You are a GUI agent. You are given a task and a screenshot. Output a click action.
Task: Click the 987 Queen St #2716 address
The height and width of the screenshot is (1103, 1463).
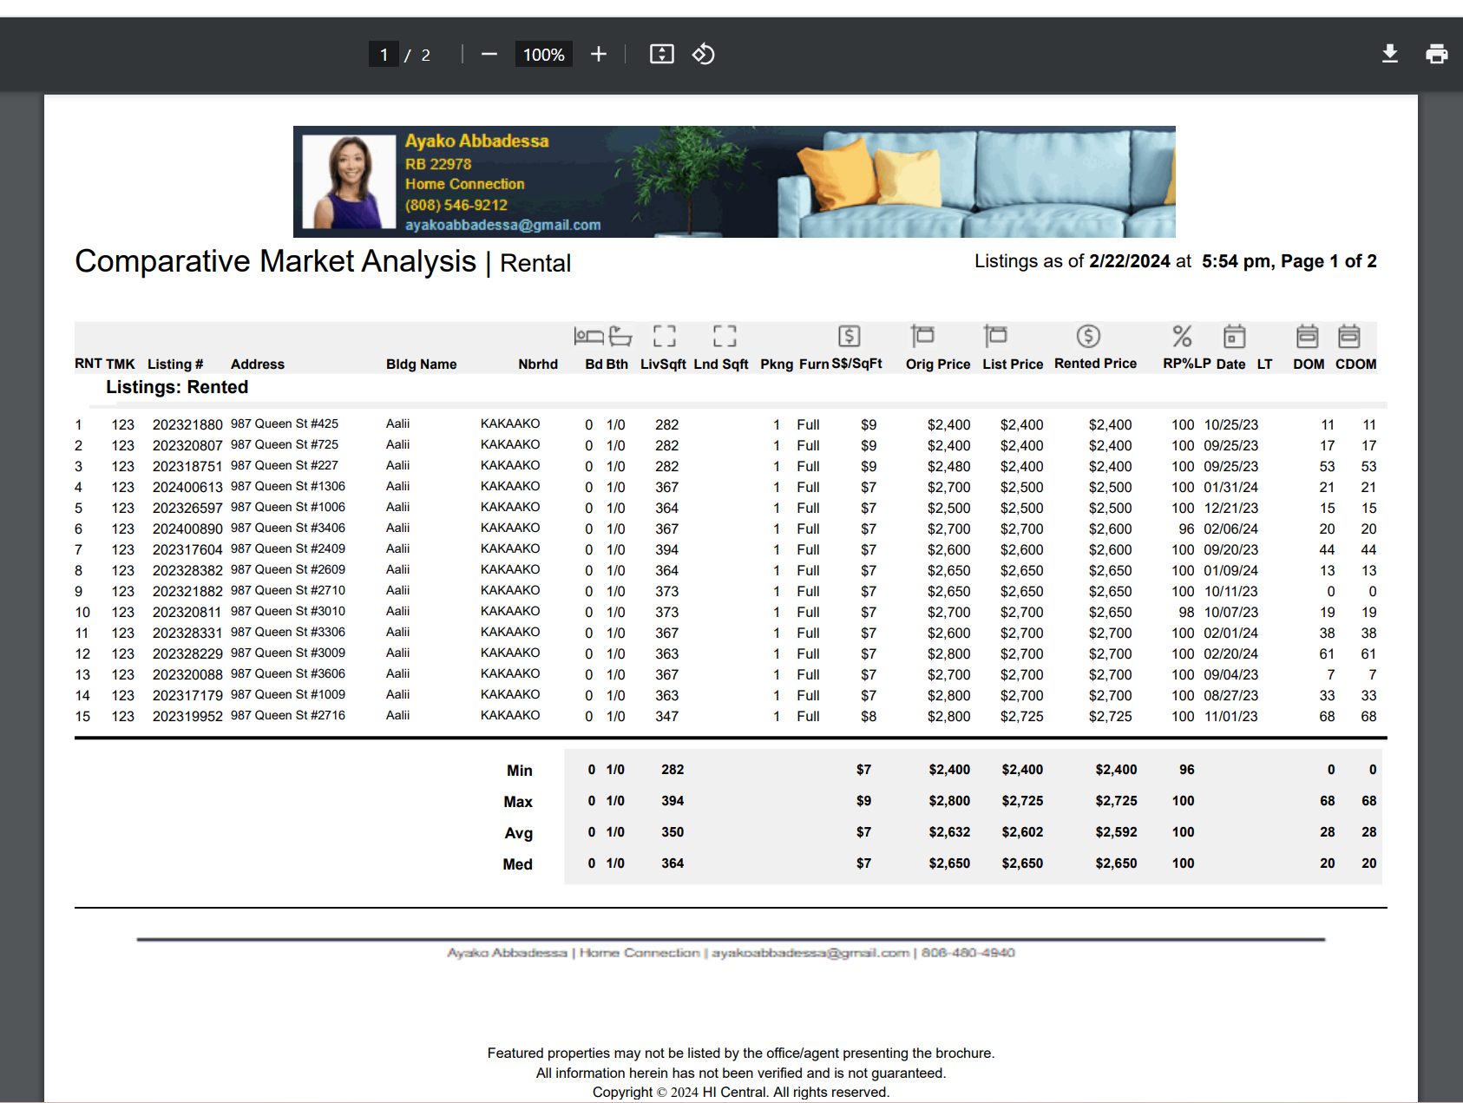point(287,716)
